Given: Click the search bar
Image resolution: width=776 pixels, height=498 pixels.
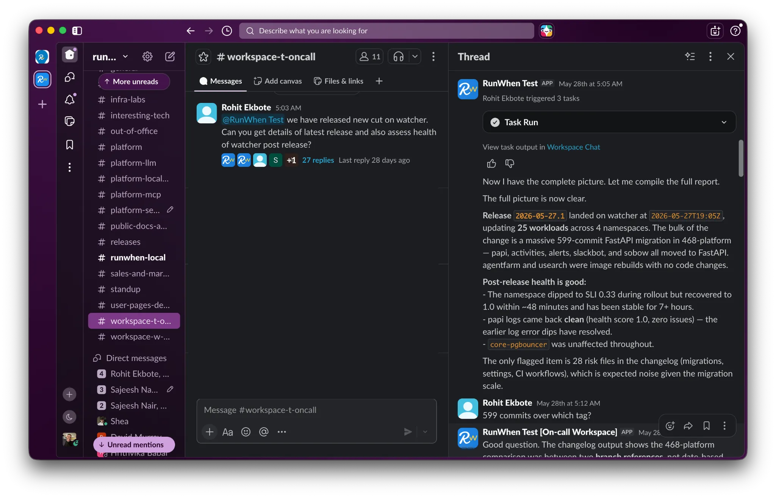Looking at the screenshot, I should (x=386, y=31).
